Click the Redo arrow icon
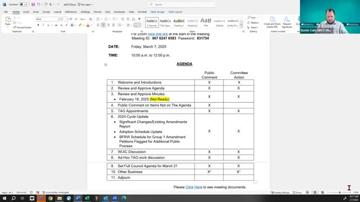Screen dimensions: 360x202 (x=46, y=4)
